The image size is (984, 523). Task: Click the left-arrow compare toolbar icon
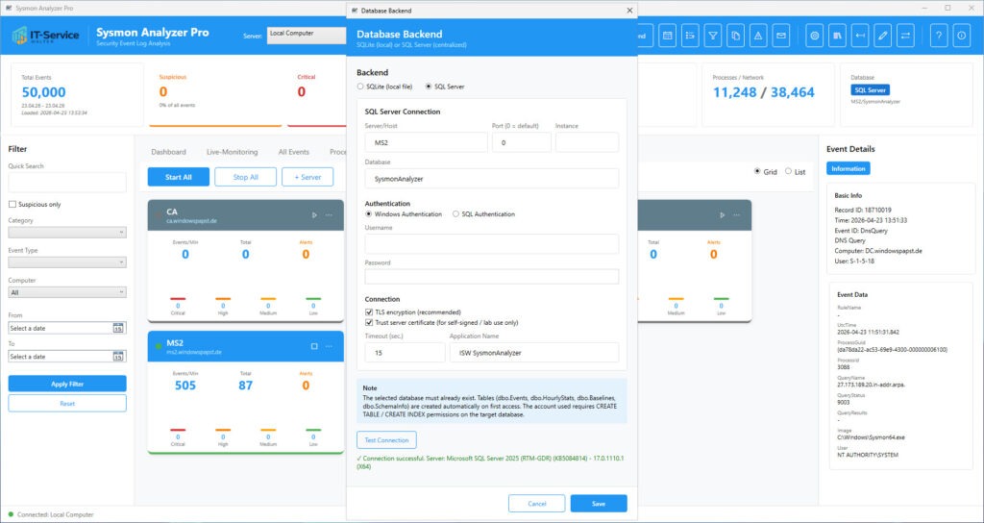click(860, 36)
